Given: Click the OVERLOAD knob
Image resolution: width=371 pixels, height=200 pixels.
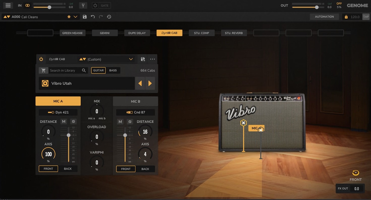Looking at the screenshot, I should click(97, 137).
